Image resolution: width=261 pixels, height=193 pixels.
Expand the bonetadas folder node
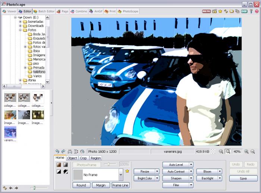pos(20,22)
